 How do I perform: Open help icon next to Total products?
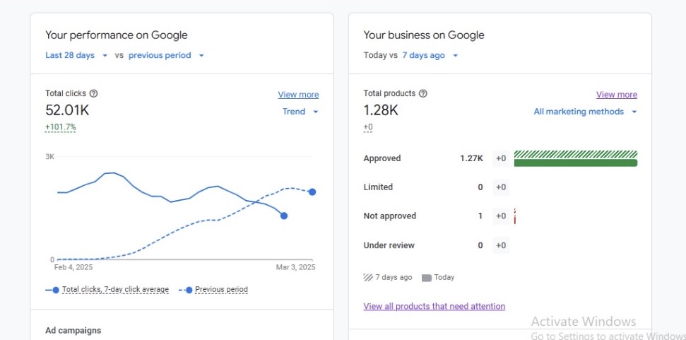(422, 93)
